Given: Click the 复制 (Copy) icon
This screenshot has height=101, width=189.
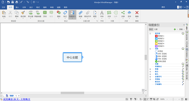Looking at the screenshot, I should [x=17, y=13].
